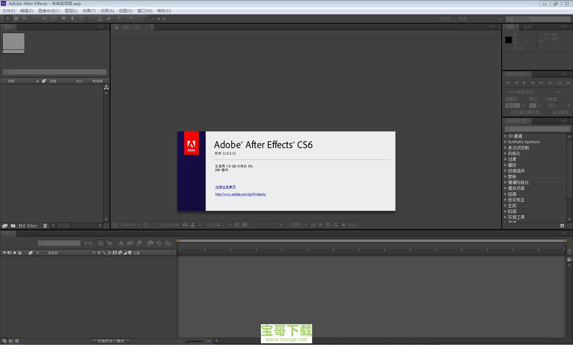Click the Brainstorm icon in timeline
Image resolution: width=573 pixels, height=345 pixels.
pyautogui.click(x=150, y=243)
